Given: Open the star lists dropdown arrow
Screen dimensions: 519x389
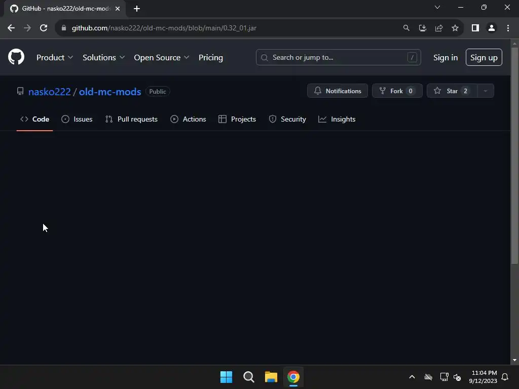Looking at the screenshot, I should click(x=486, y=91).
